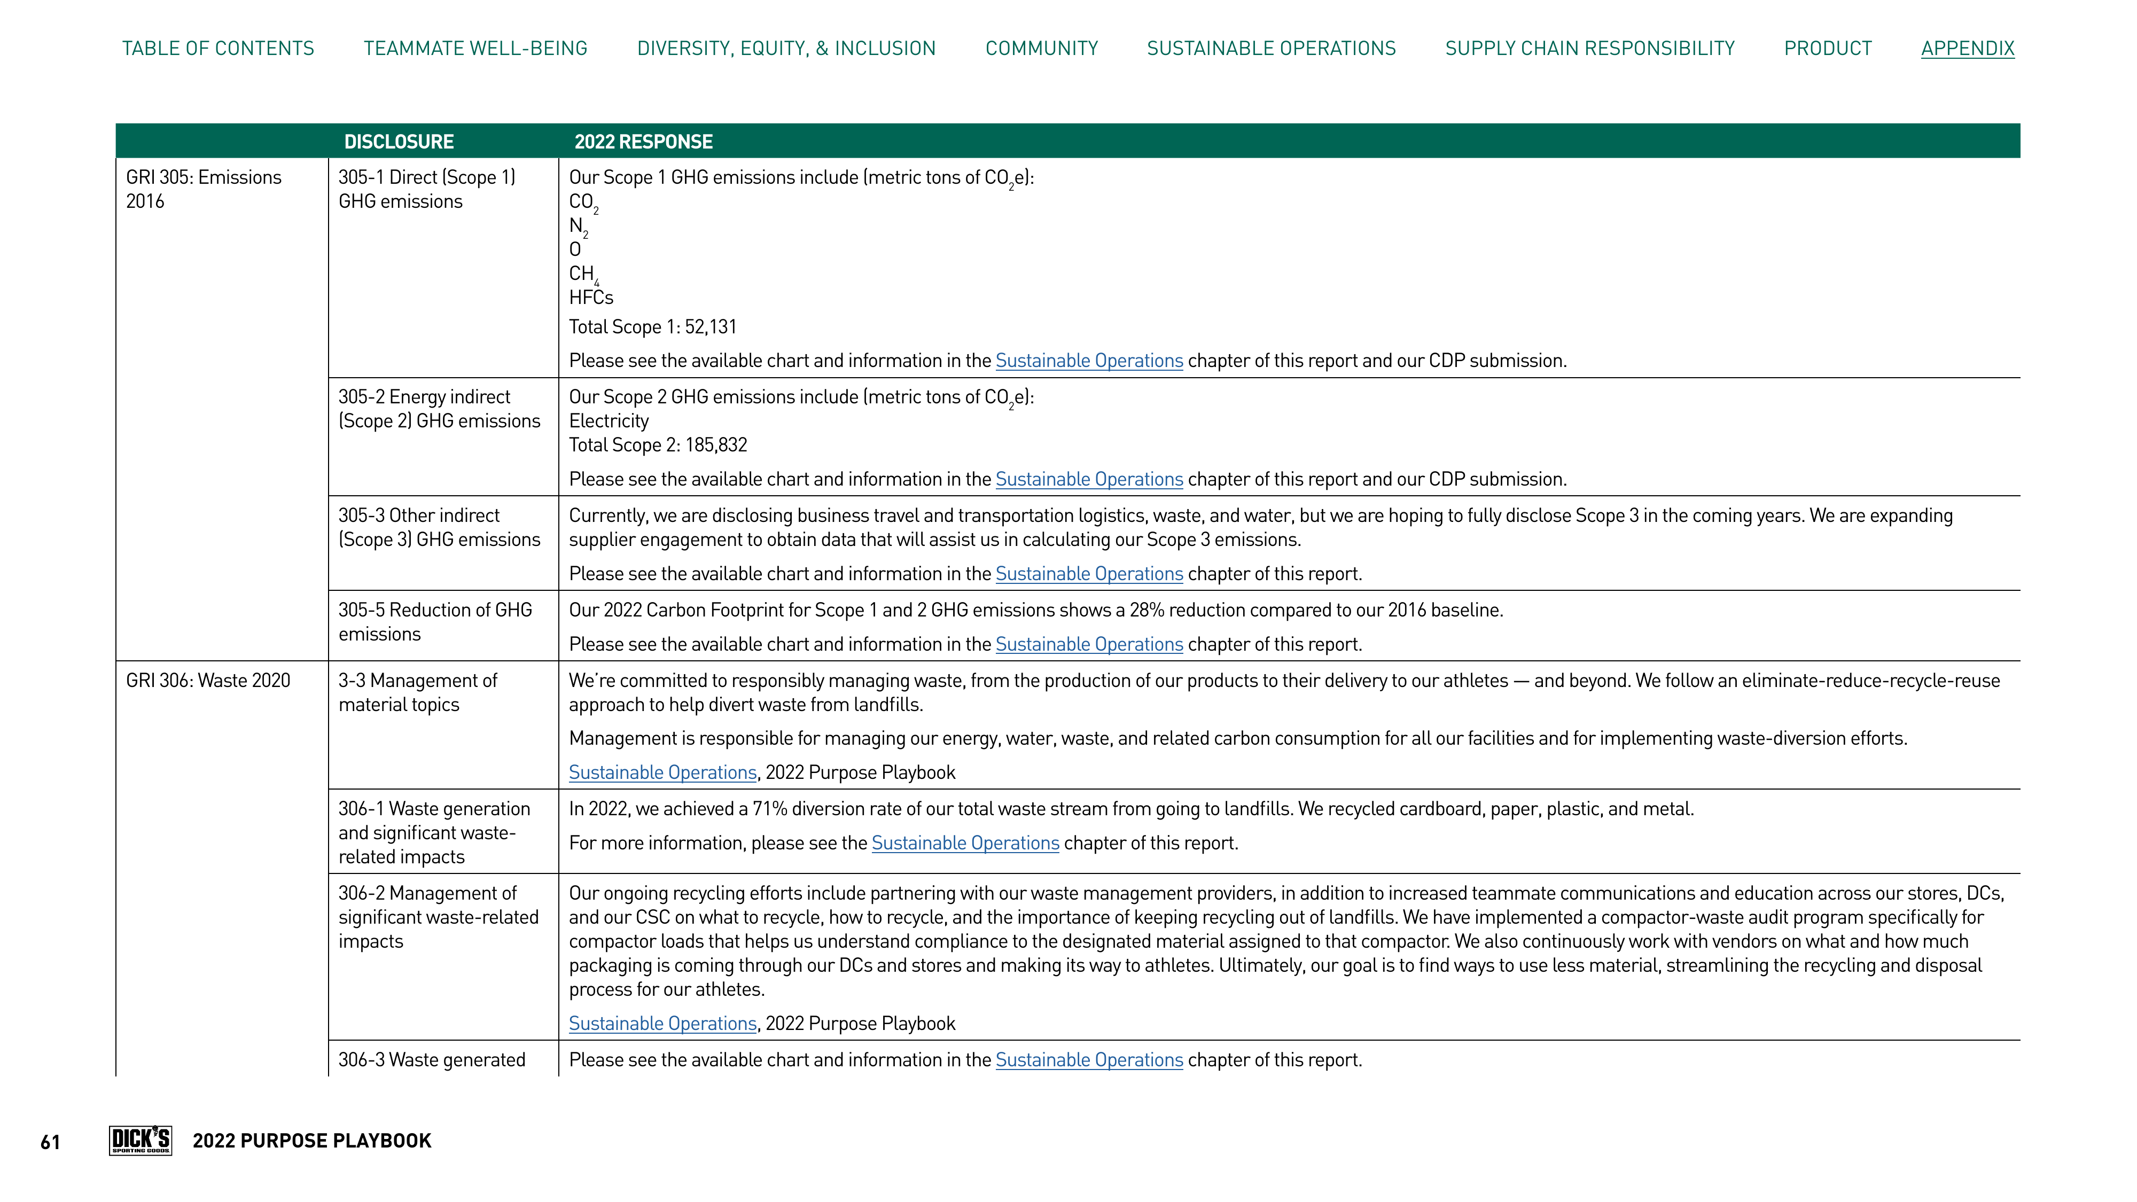Click the '71% diversion rate' sentence
The width and height of the screenshot is (2137, 1202).
[1132, 809]
